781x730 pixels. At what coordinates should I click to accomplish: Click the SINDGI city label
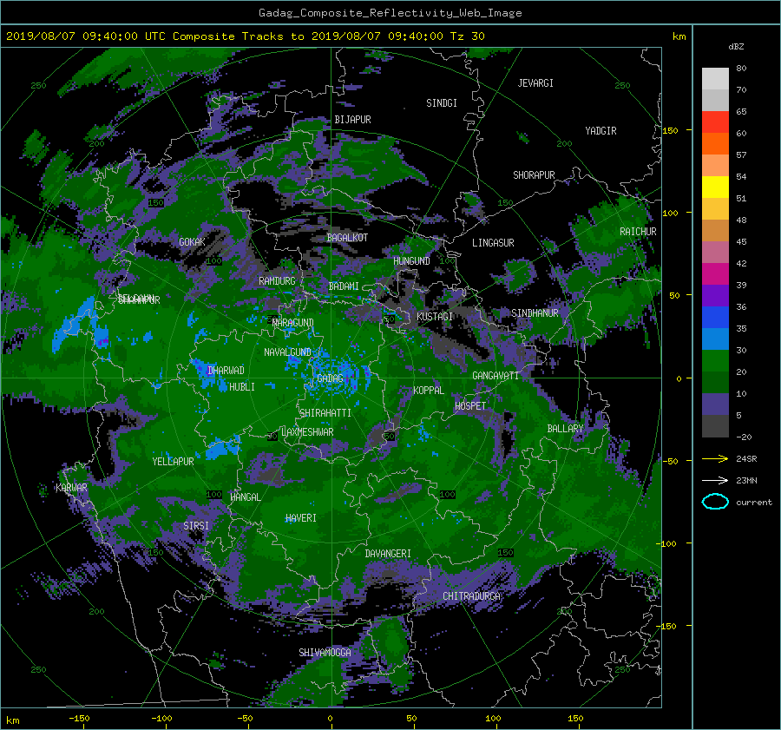pos(442,103)
